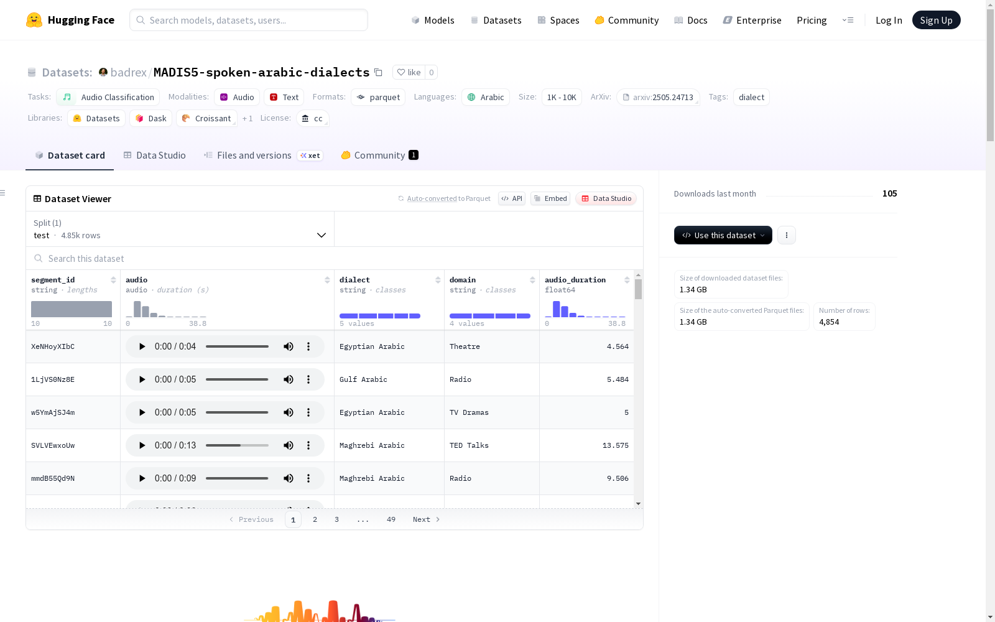Go to Models in the top navigation
995x622 pixels.
point(433,20)
